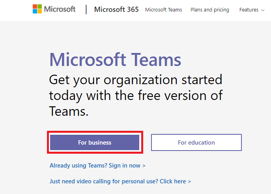Select the For education button
271x194 pixels.
(x=196, y=143)
